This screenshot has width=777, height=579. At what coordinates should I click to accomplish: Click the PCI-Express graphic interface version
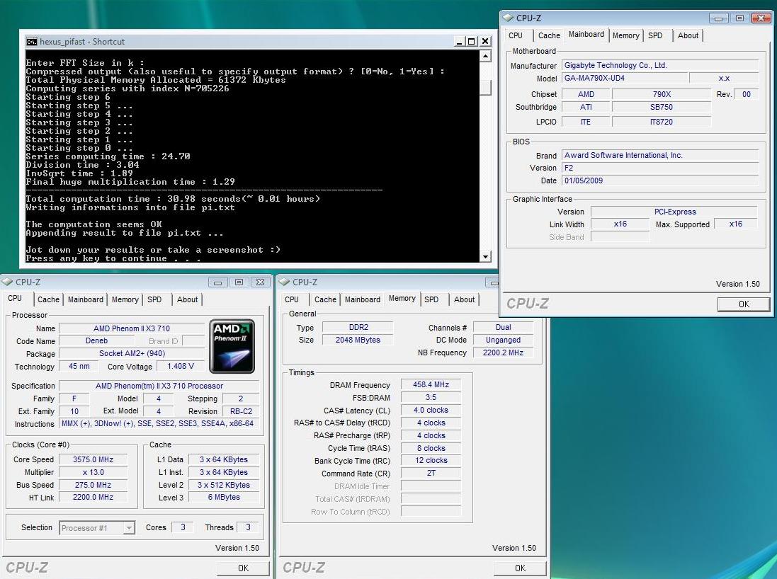pyautogui.click(x=674, y=212)
